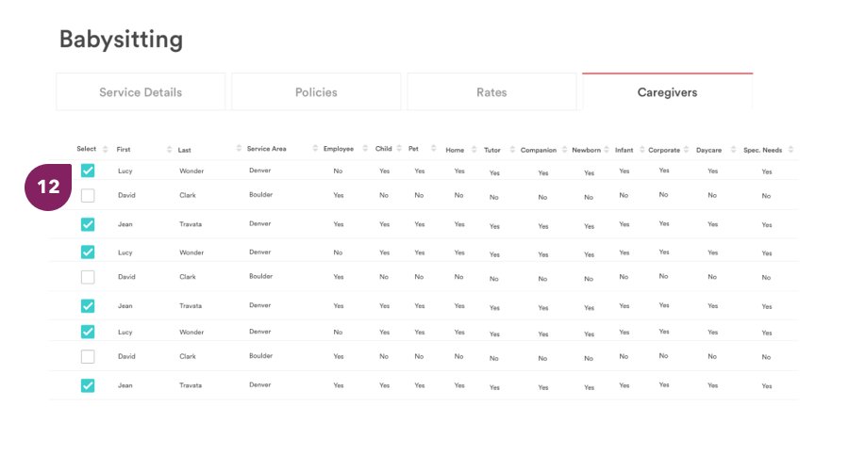Sort the table by Select column
The height and width of the screenshot is (456, 849).
coord(105,149)
